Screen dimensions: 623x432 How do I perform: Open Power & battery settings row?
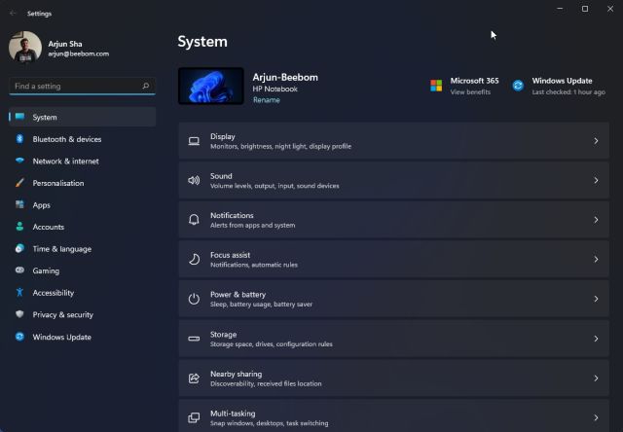(393, 299)
